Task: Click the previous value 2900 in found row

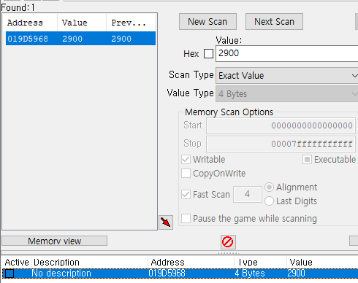Action: (x=121, y=39)
